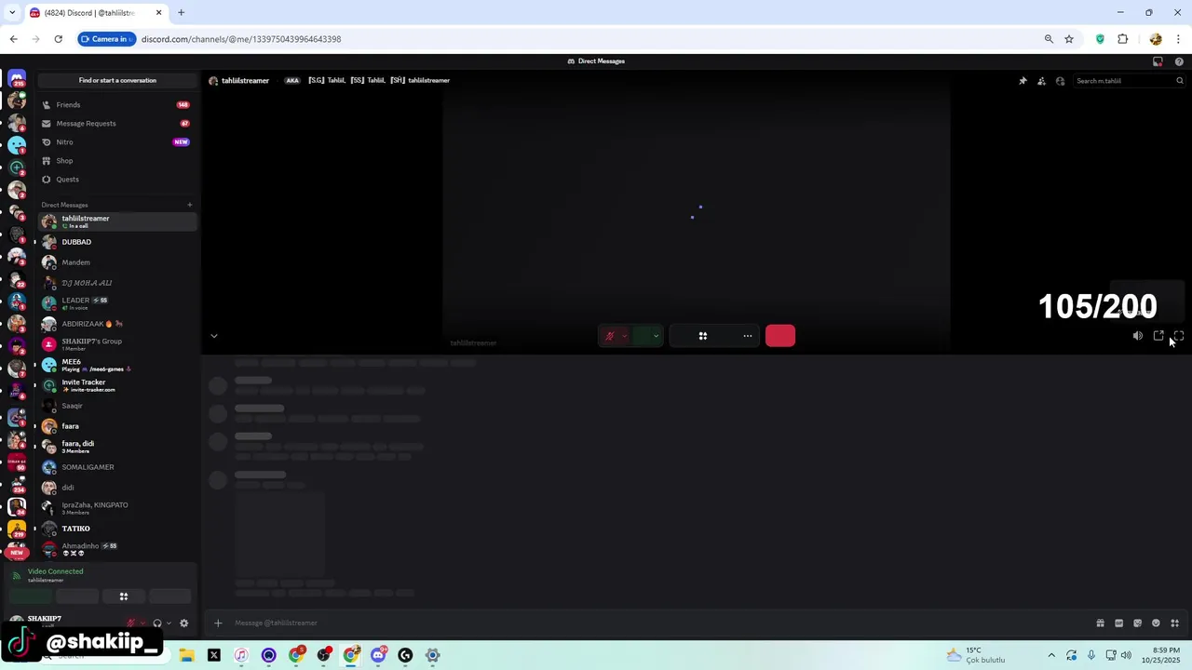
Task: Open Discord app on taskbar
Action: click(x=378, y=655)
